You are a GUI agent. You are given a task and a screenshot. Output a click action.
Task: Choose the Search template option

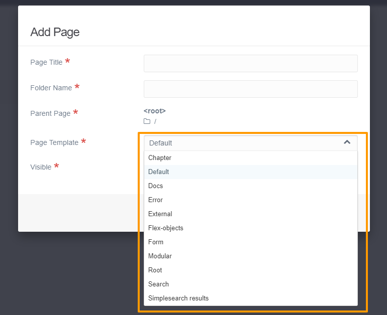pyautogui.click(x=250, y=284)
